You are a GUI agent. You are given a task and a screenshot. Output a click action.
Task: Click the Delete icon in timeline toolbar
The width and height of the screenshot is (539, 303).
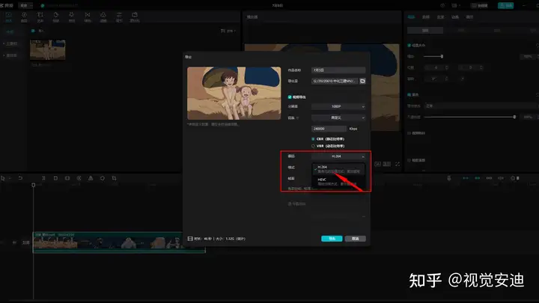pos(55,178)
